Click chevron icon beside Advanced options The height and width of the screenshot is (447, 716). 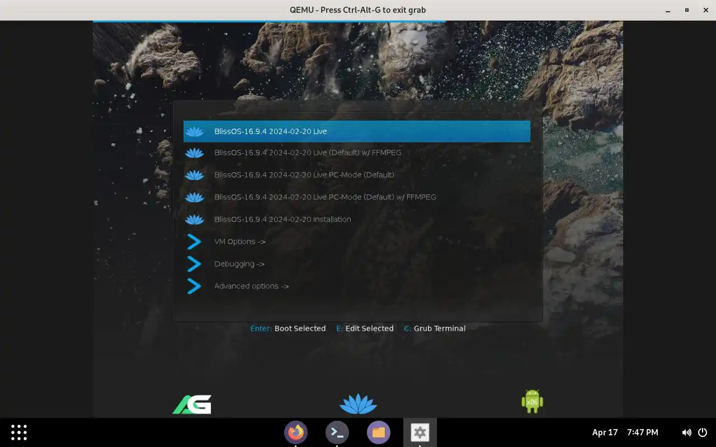click(x=194, y=286)
